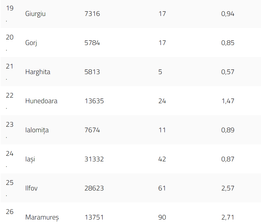This screenshot has width=261, height=224.
Task: Click the Ilfov county name
Action: point(31,188)
